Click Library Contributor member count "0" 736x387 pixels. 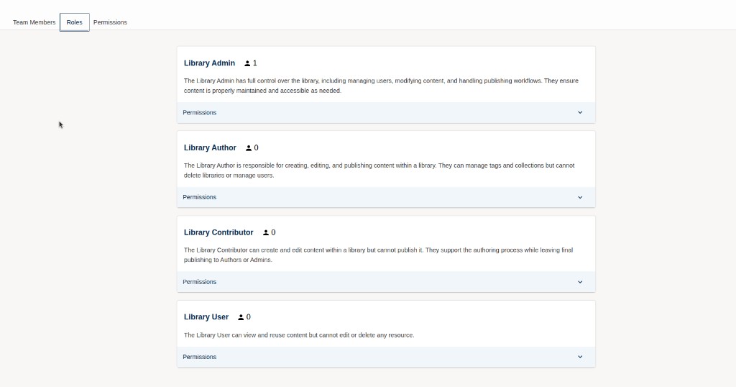click(273, 232)
